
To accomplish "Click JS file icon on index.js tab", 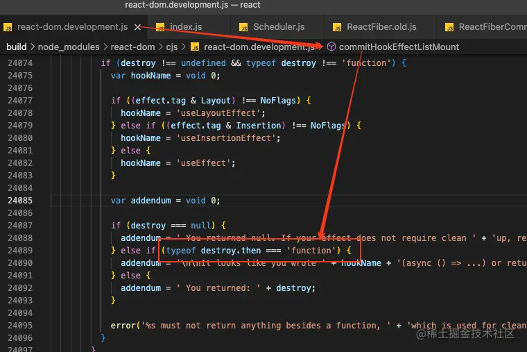I will coord(160,27).
